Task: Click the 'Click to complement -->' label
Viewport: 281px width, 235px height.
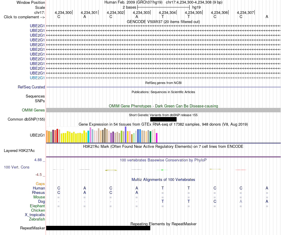Action: click(x=24, y=17)
